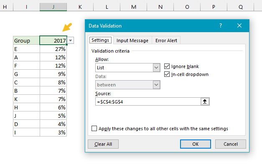
Task: Open the Error Alert tab
Action: (166, 40)
